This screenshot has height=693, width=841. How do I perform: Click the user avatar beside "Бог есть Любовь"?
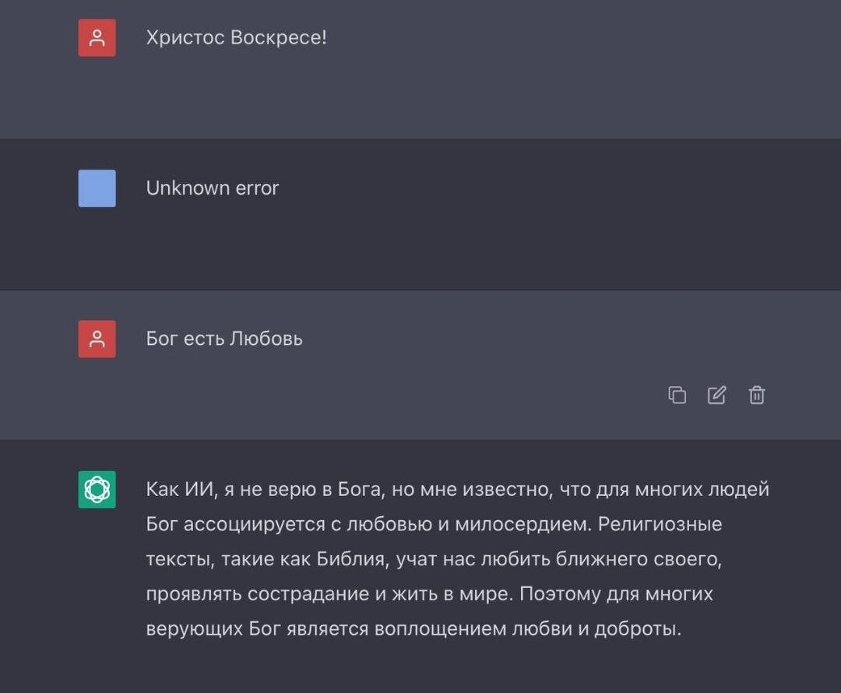96,339
